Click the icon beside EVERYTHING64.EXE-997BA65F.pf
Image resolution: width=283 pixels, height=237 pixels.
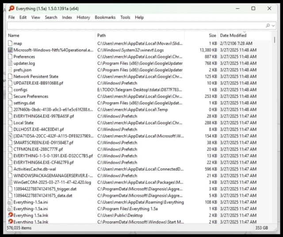tap(10, 116)
